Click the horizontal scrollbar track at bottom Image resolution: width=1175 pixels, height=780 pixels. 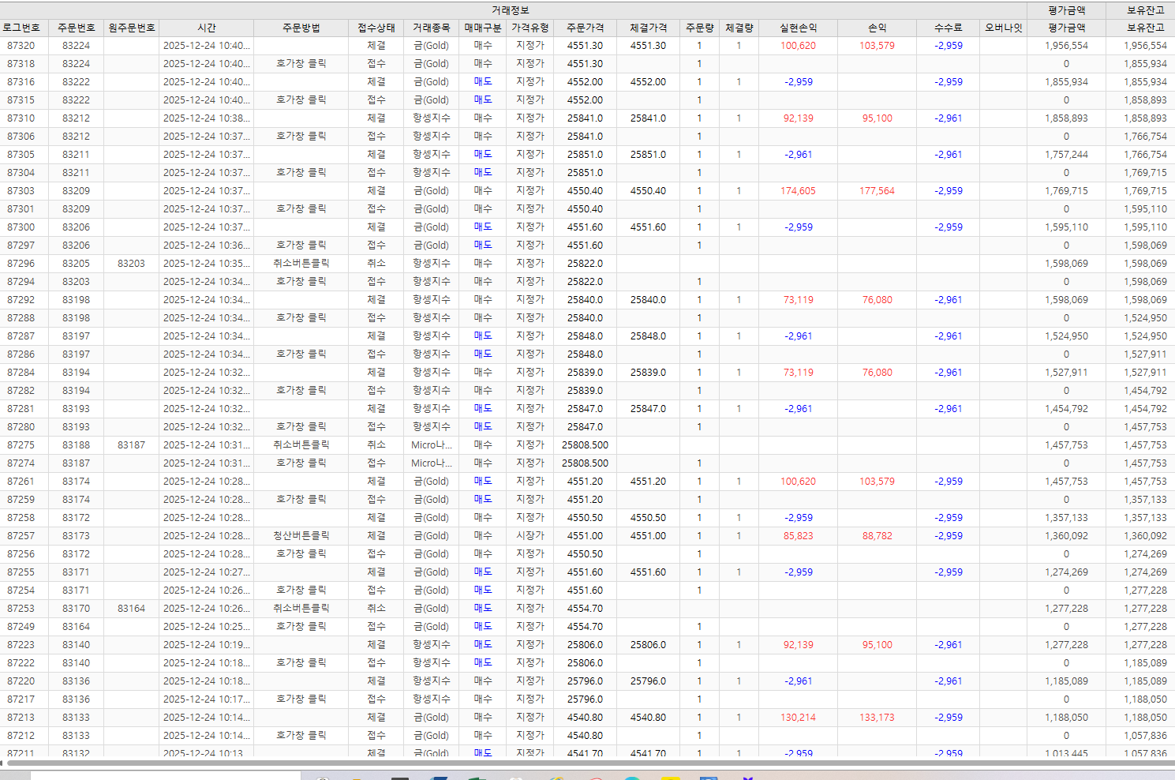point(590,763)
